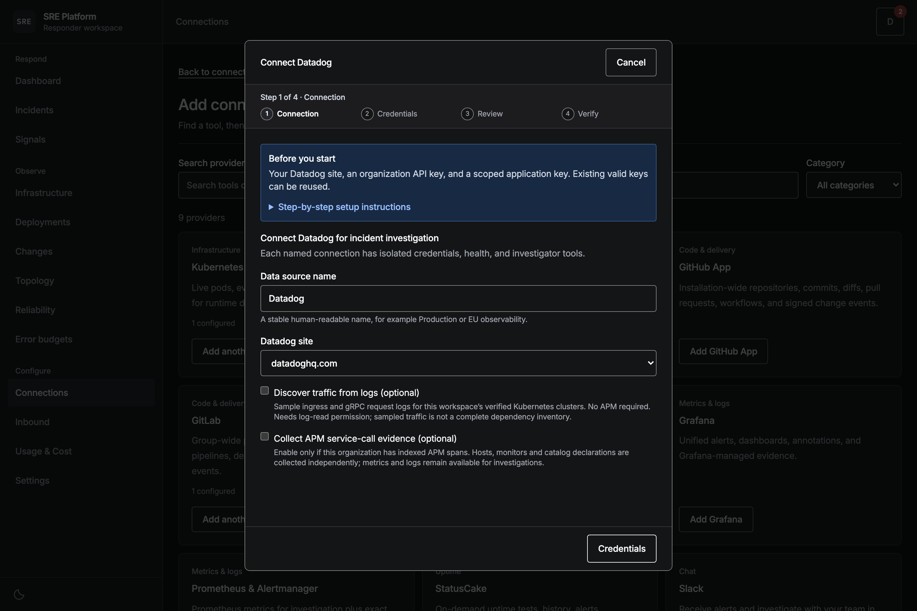Click the Before you start heading
This screenshot has height=611, width=917.
pos(302,158)
